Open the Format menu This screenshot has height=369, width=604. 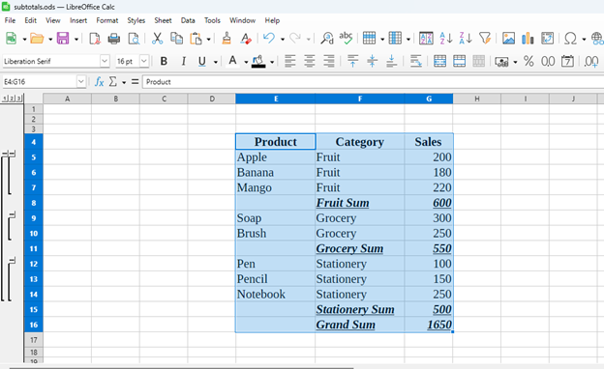(x=107, y=20)
